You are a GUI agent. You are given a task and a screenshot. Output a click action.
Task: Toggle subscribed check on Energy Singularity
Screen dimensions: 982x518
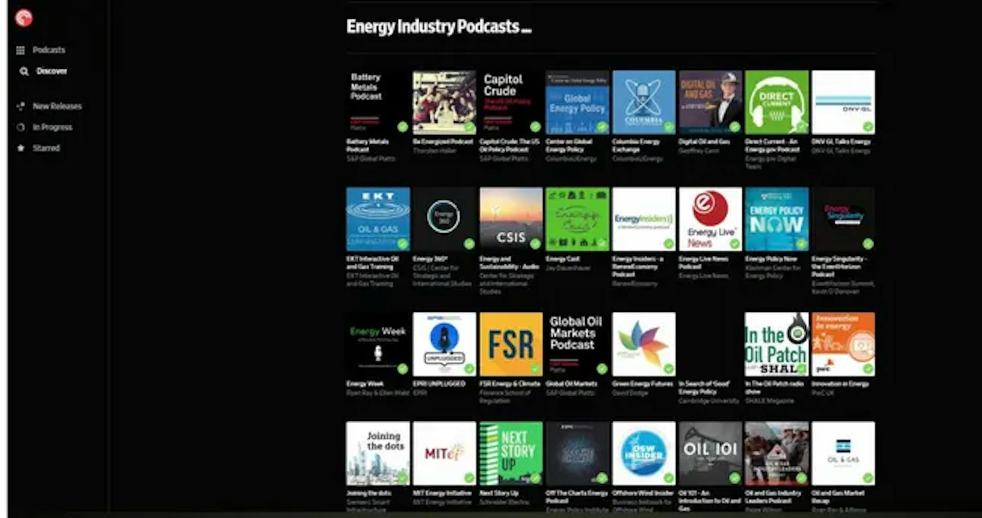(x=868, y=244)
